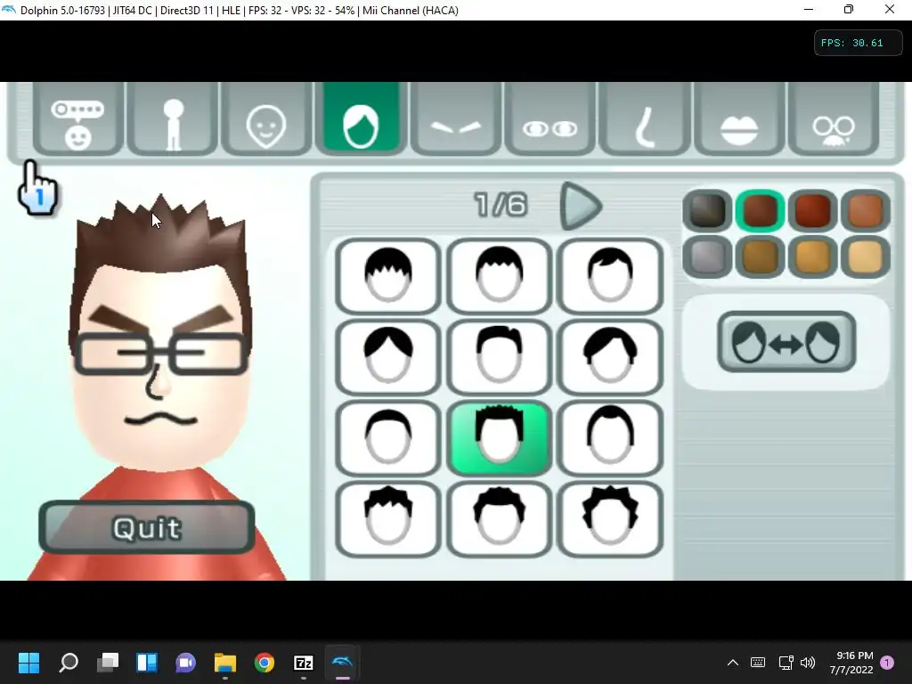Pick the light copper hair color
The width and height of the screenshot is (912, 684).
click(865, 210)
